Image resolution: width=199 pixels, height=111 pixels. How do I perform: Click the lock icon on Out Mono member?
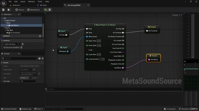(x=9, y=25)
